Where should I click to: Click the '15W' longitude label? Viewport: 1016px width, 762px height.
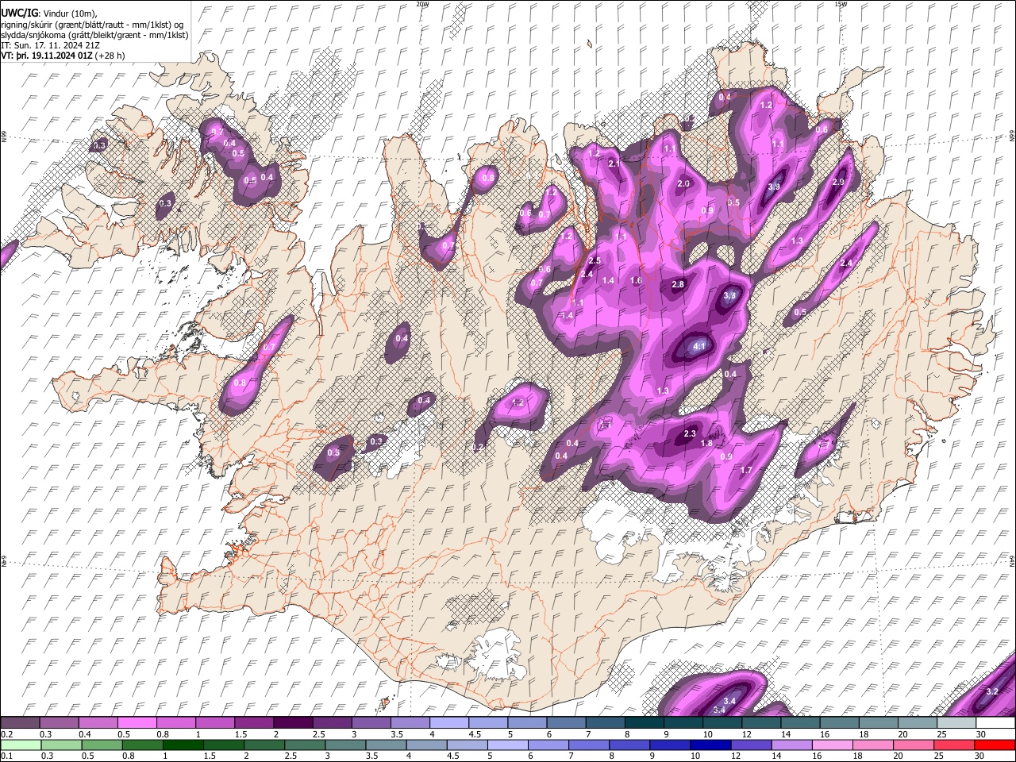(841, 4)
